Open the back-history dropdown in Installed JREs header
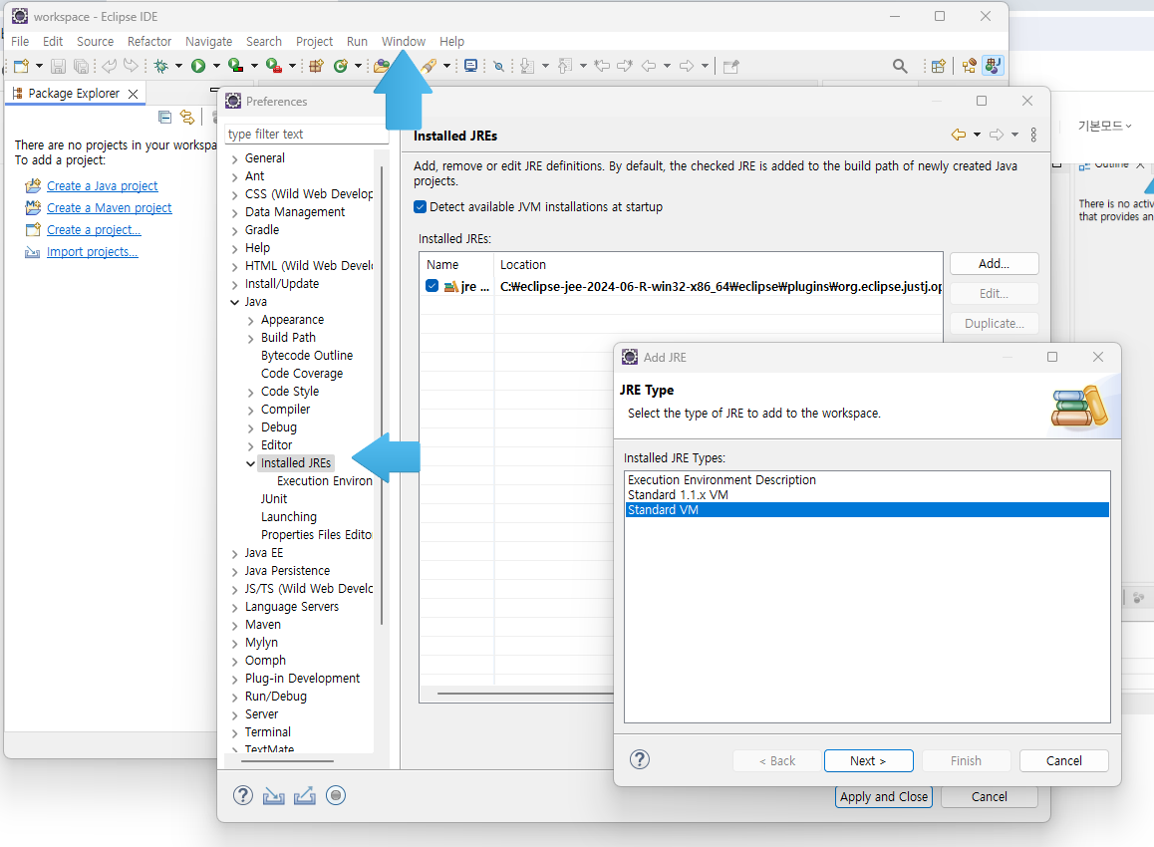The height and width of the screenshot is (847, 1154). click(978, 135)
